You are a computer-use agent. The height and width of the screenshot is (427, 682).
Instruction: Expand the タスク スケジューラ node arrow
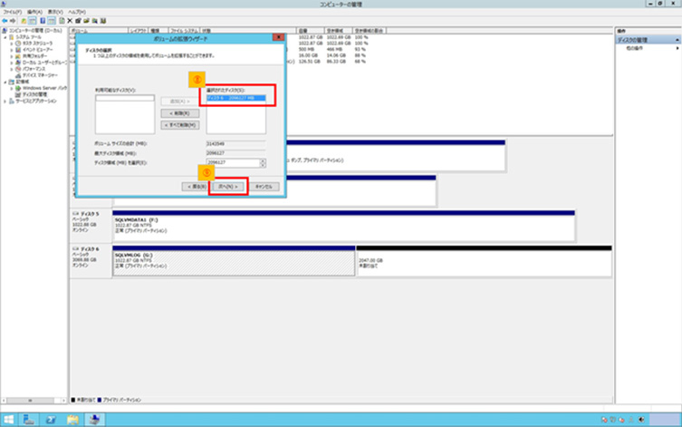pos(12,44)
